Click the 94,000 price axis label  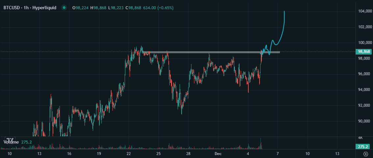(x=364, y=90)
